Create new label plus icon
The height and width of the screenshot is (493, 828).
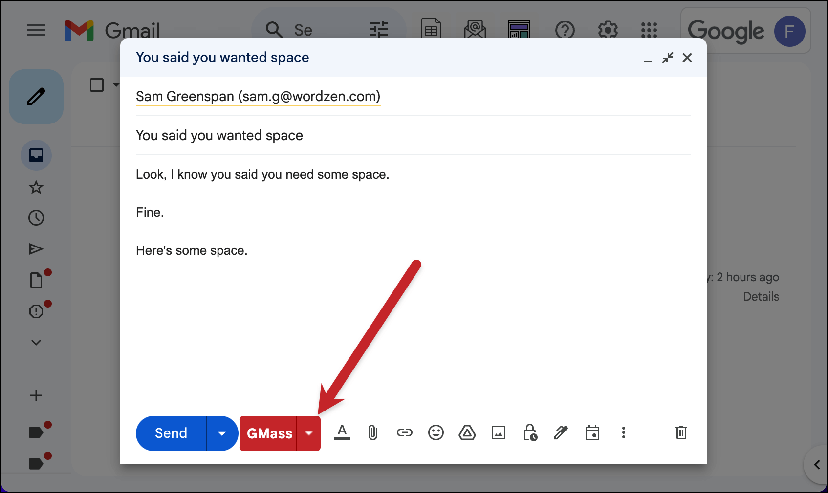click(36, 395)
